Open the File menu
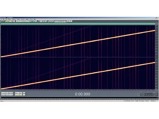159x119 pixels. click(1, 19)
